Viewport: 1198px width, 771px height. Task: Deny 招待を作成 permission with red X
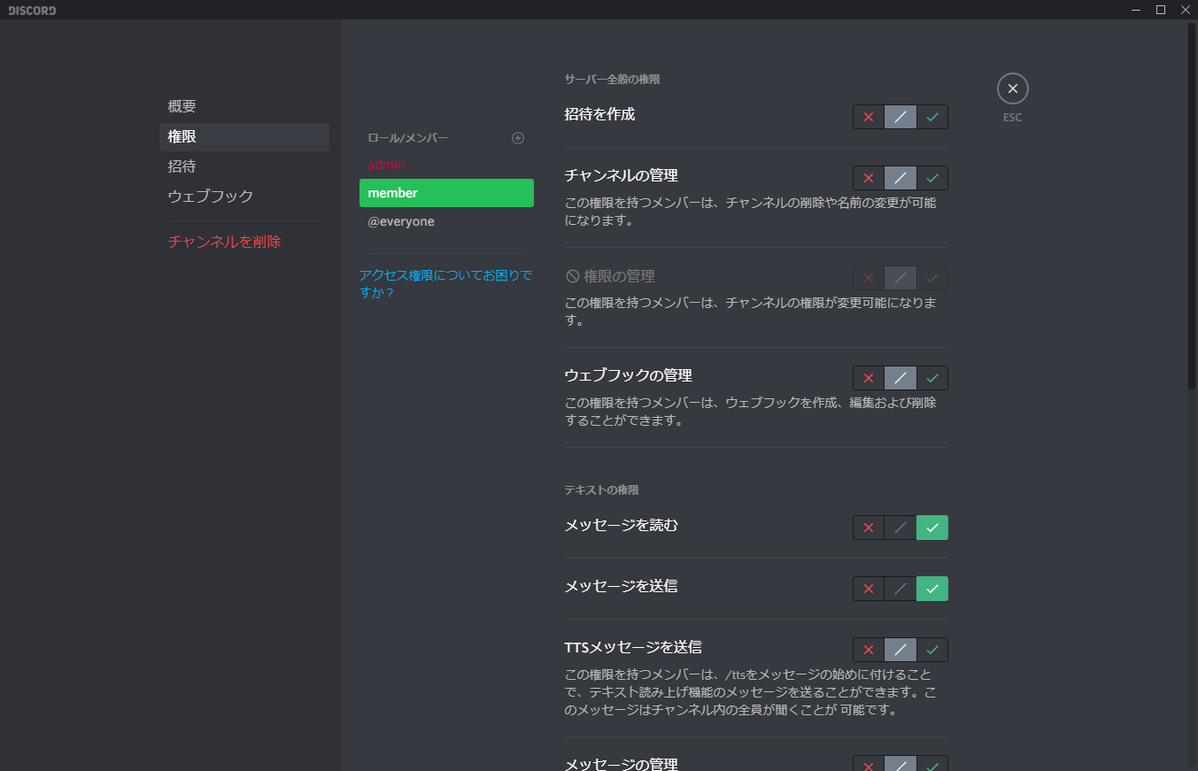869,117
